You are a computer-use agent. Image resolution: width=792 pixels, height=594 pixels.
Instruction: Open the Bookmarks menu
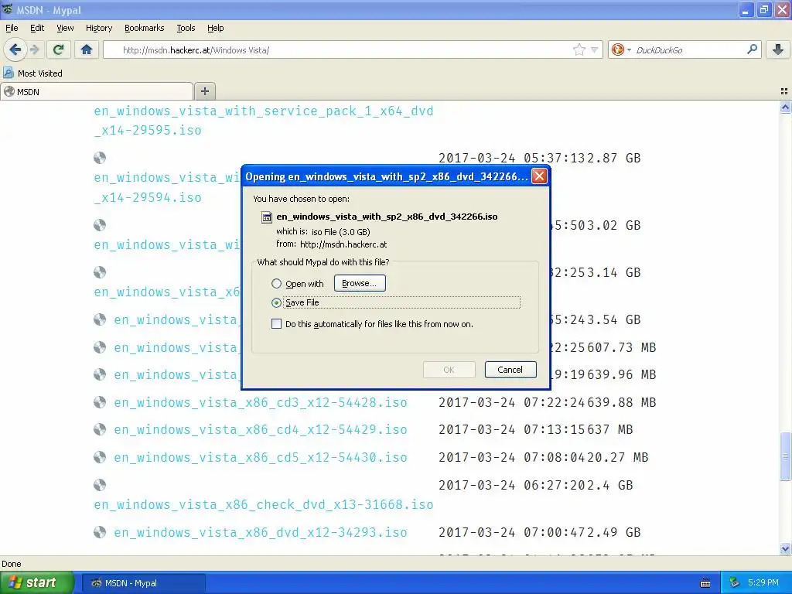(145, 28)
